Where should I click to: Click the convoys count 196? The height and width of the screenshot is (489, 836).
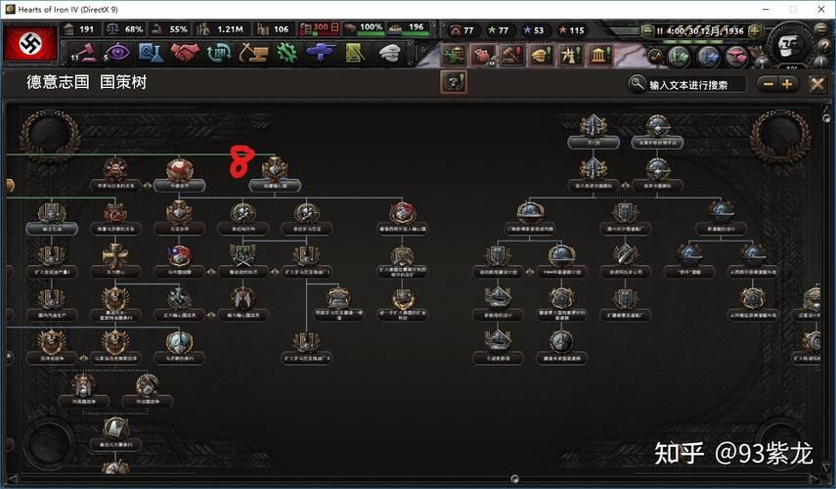point(416,26)
